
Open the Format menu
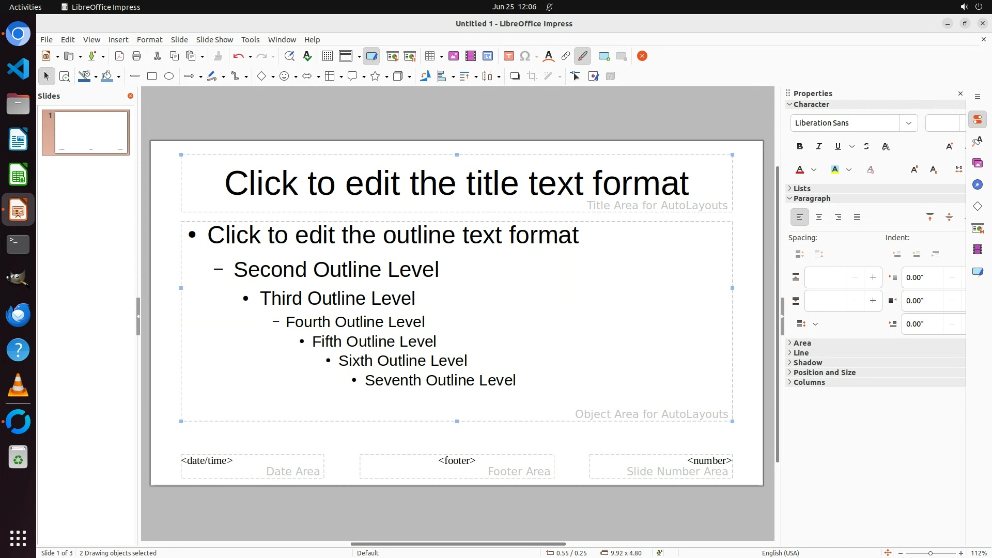tap(149, 40)
